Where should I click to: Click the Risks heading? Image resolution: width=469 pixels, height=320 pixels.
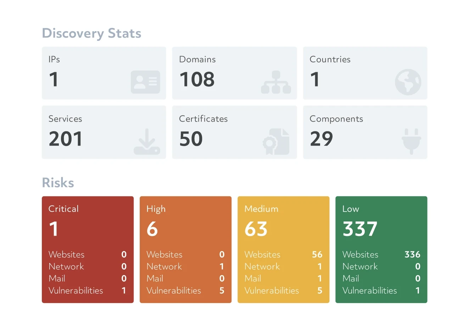point(58,183)
